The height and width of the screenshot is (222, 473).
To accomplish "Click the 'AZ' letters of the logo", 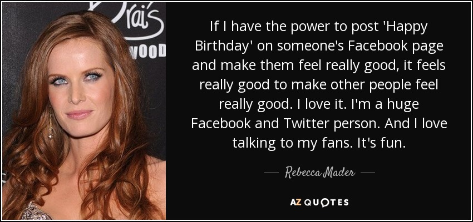I will pyautogui.click(x=295, y=202).
